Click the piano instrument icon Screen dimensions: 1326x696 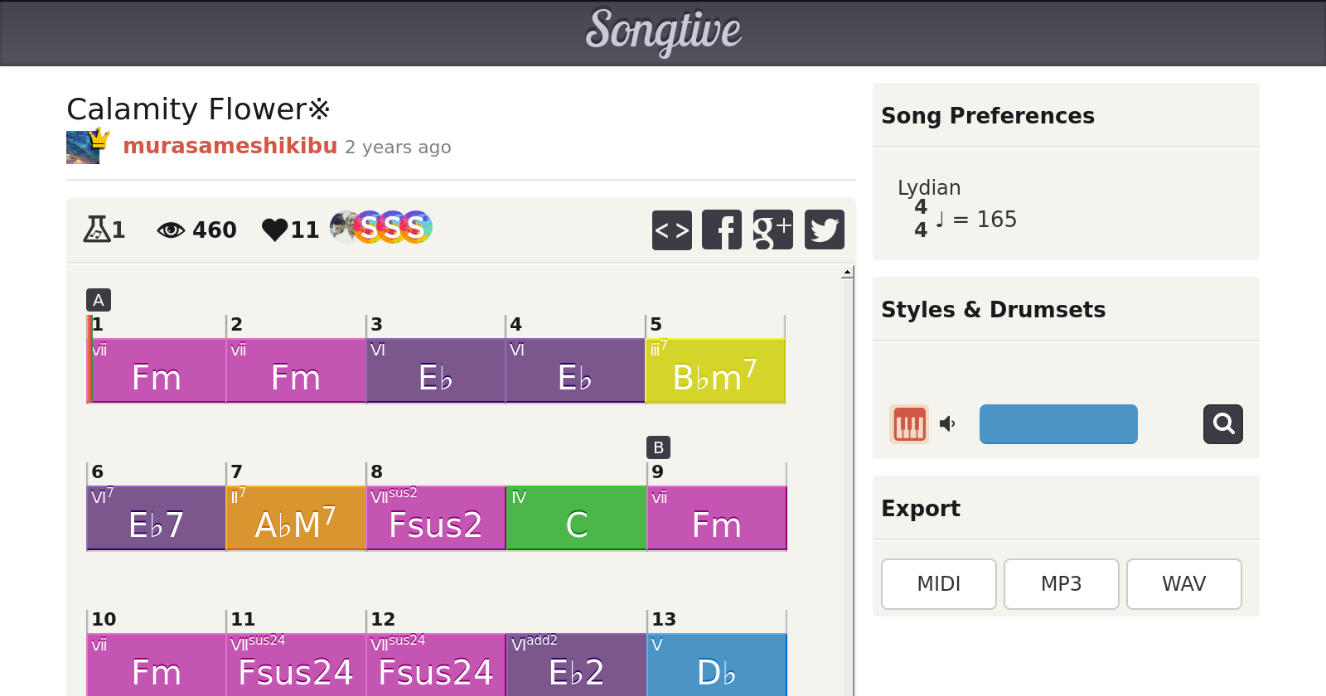tap(909, 424)
